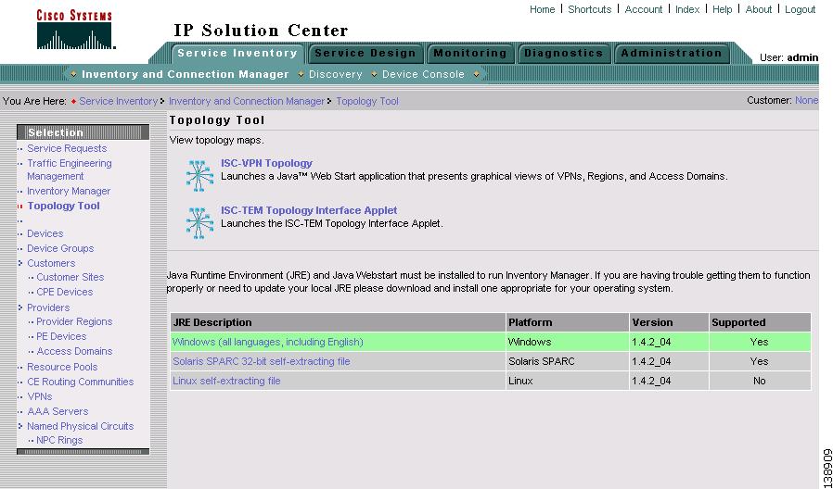Image resolution: width=833 pixels, height=489 pixels.
Task: Download the Windows (all languages) JRE
Action: coord(268,342)
